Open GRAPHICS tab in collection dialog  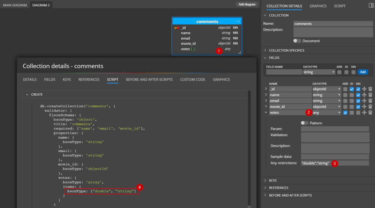click(x=221, y=80)
